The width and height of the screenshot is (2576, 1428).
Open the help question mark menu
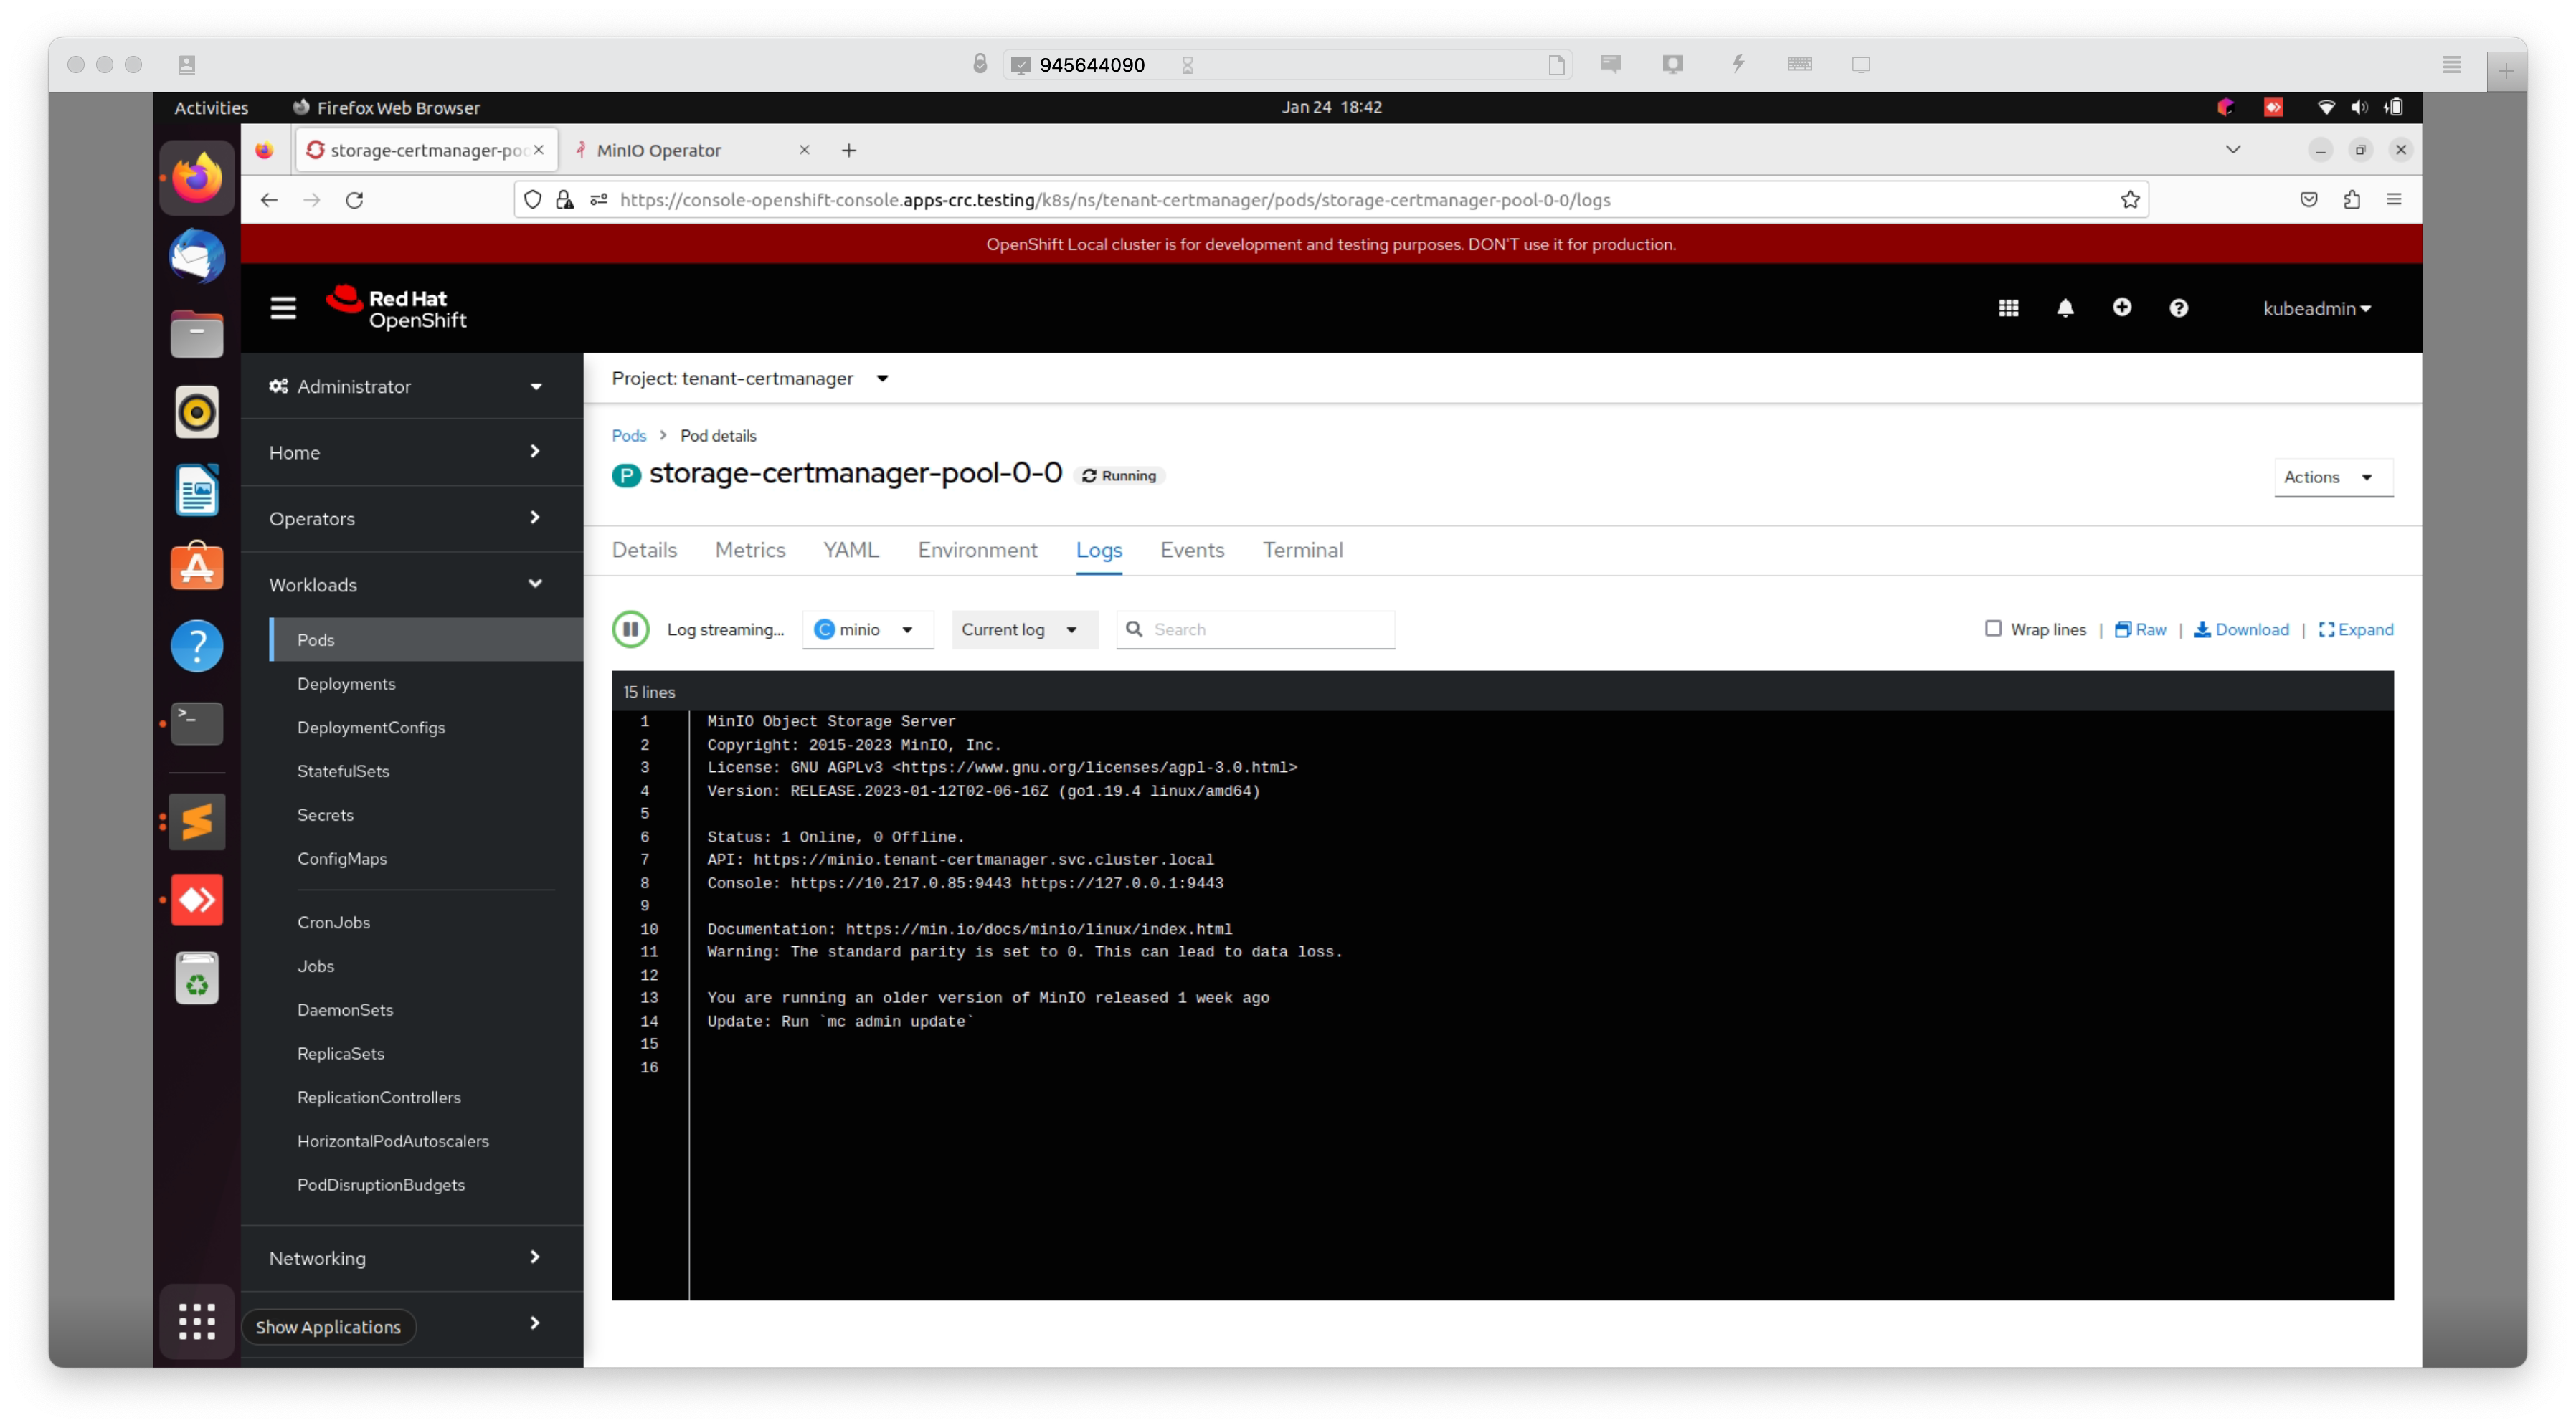click(x=2178, y=308)
